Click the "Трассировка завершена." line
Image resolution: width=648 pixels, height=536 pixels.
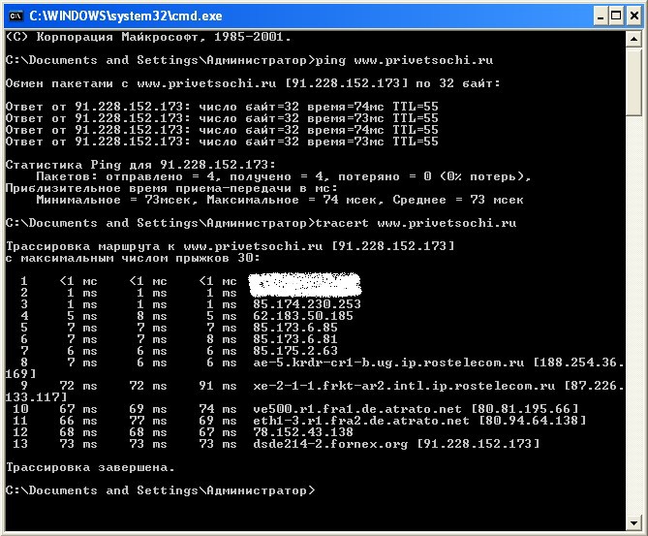click(x=90, y=467)
